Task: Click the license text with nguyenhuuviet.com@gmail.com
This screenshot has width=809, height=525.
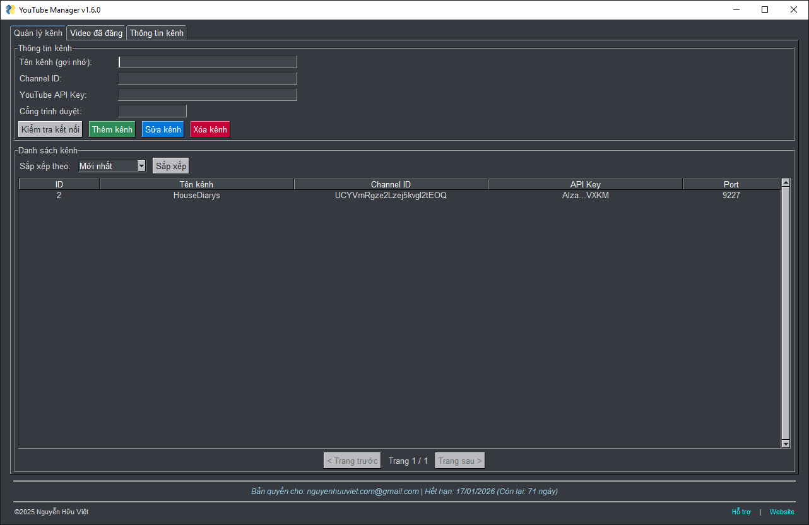Action: (404, 491)
